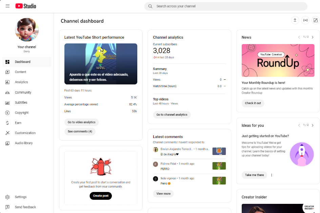
Task: Click 'Check it out' news button
Action: pyautogui.click(x=253, y=103)
